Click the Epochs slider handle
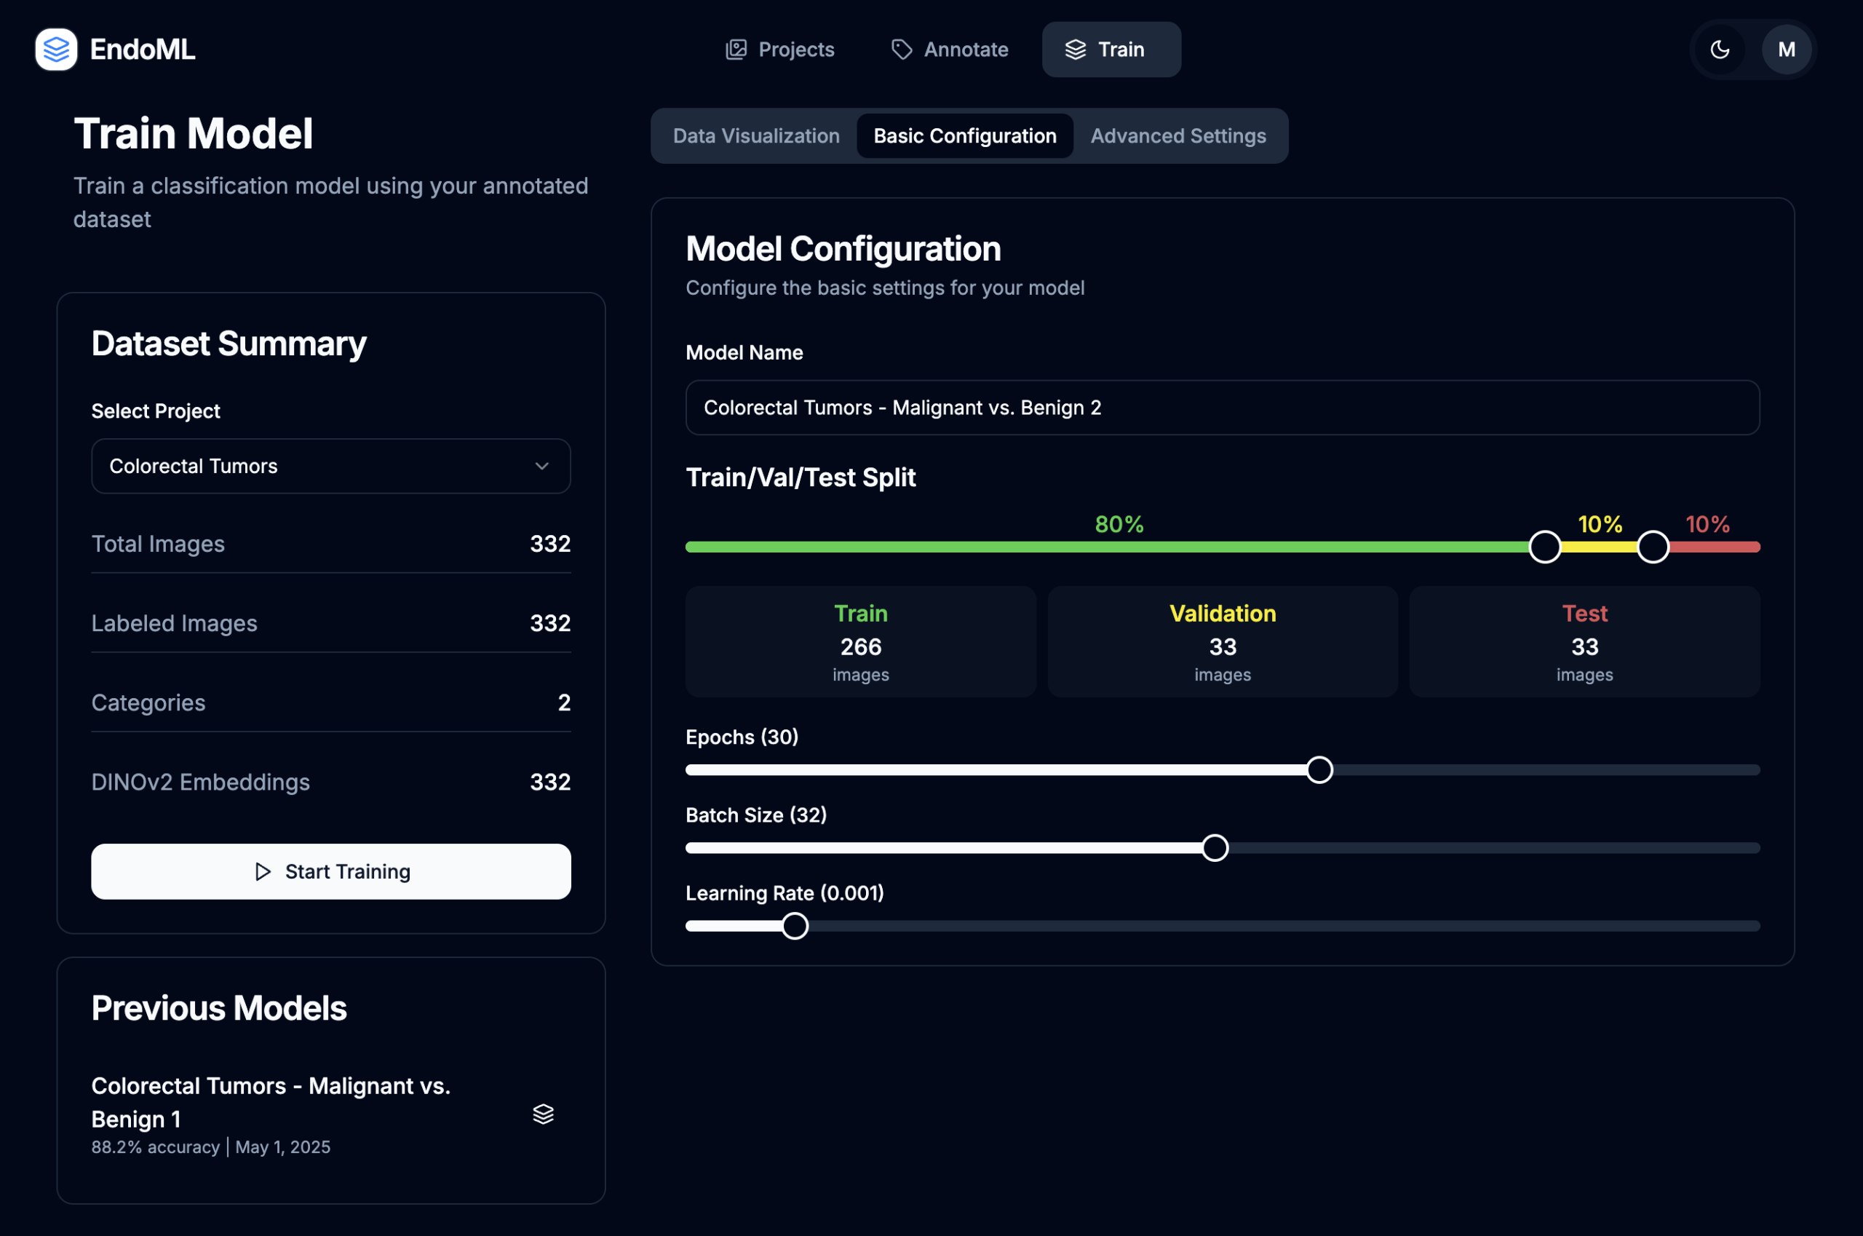Image resolution: width=1863 pixels, height=1236 pixels. pyautogui.click(x=1319, y=770)
